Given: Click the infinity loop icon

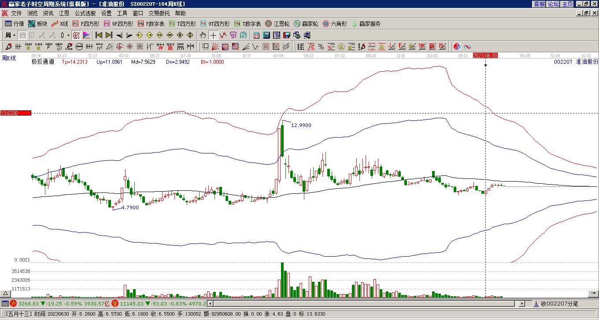Looking at the screenshot, I should [x=467, y=47].
